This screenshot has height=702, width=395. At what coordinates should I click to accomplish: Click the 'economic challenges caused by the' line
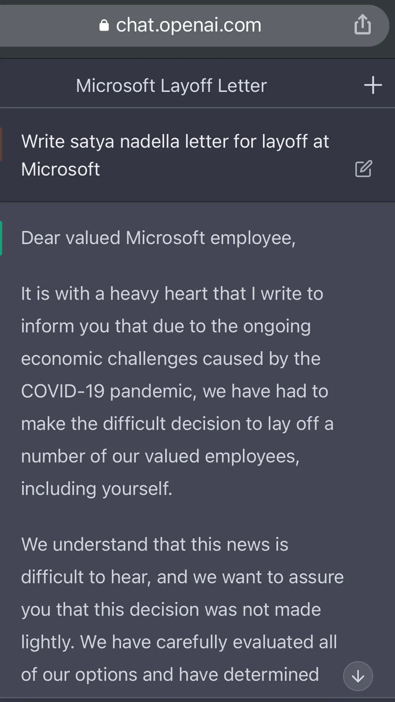click(x=171, y=358)
